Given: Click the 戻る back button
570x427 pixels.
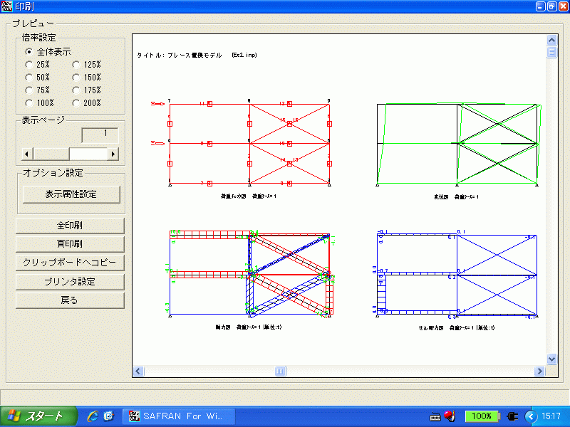Looking at the screenshot, I should [x=70, y=300].
